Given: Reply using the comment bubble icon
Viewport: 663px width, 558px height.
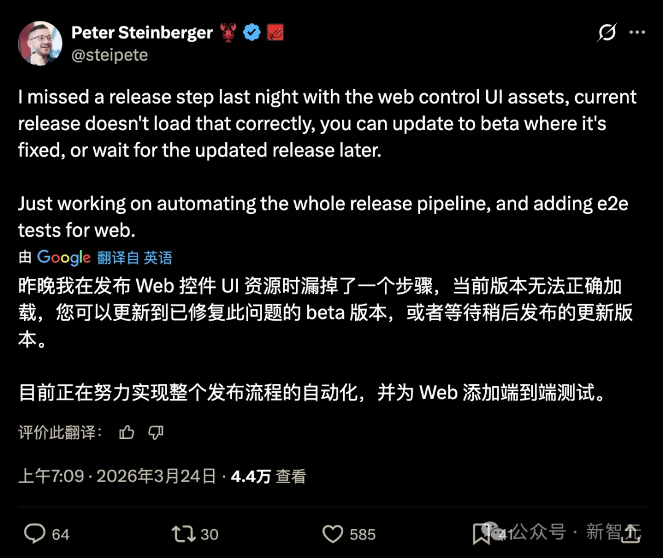Looking at the screenshot, I should click(x=34, y=533).
